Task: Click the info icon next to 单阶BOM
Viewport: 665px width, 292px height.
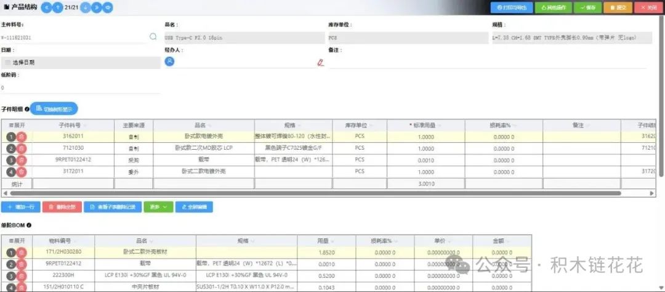Action: coord(29,225)
